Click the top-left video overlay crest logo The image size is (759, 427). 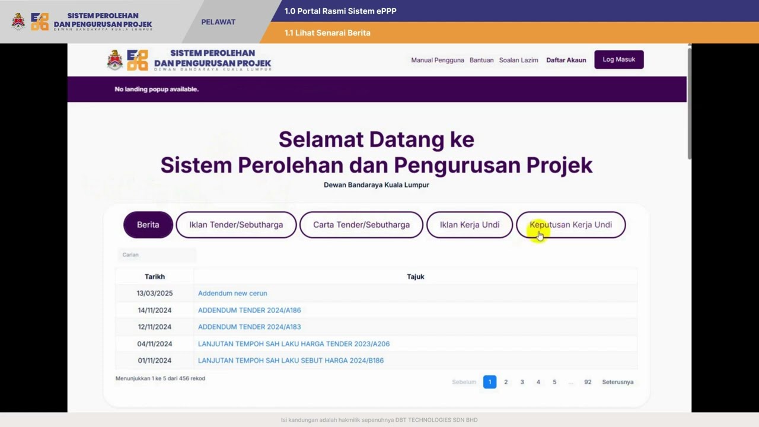18,21
